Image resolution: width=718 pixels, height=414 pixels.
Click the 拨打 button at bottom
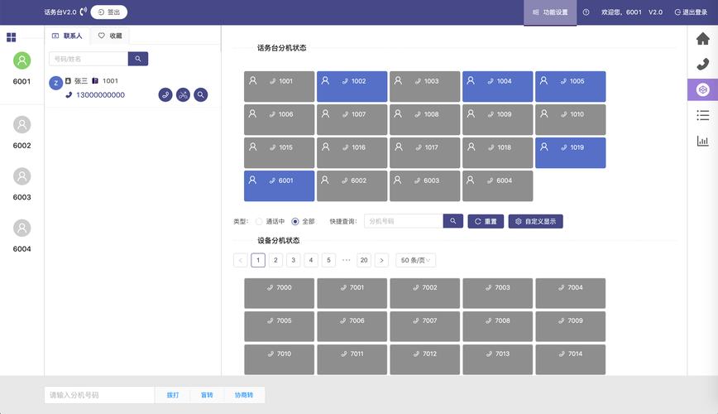[173, 395]
